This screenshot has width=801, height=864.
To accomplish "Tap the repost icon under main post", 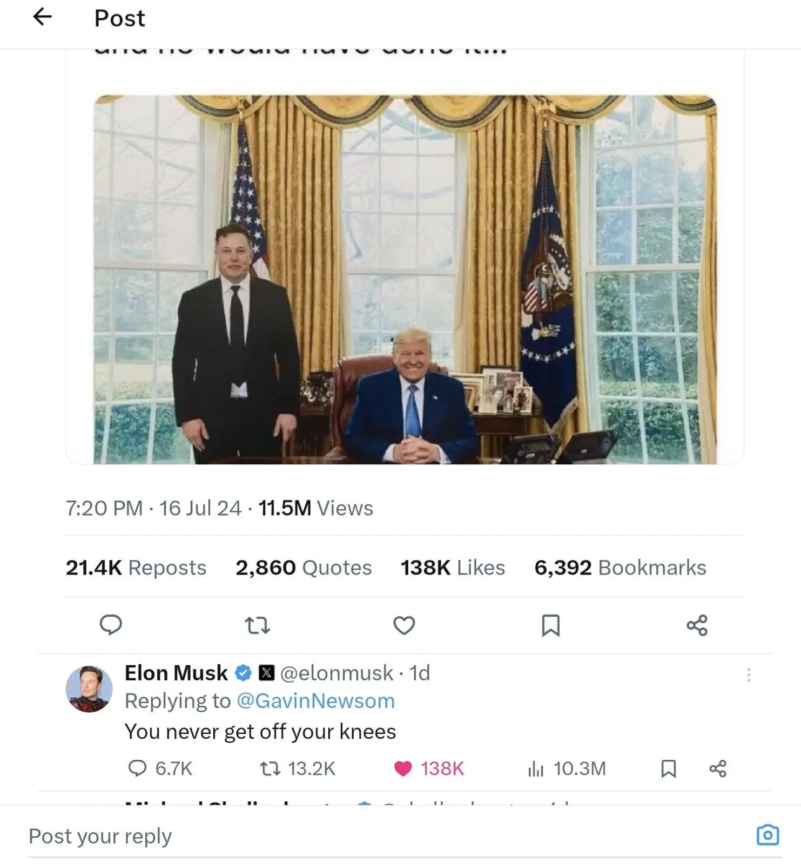I will pyautogui.click(x=257, y=625).
